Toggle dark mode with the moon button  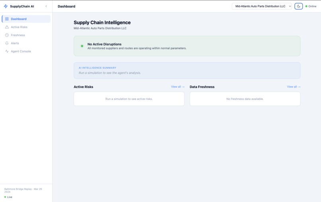click(x=298, y=6)
